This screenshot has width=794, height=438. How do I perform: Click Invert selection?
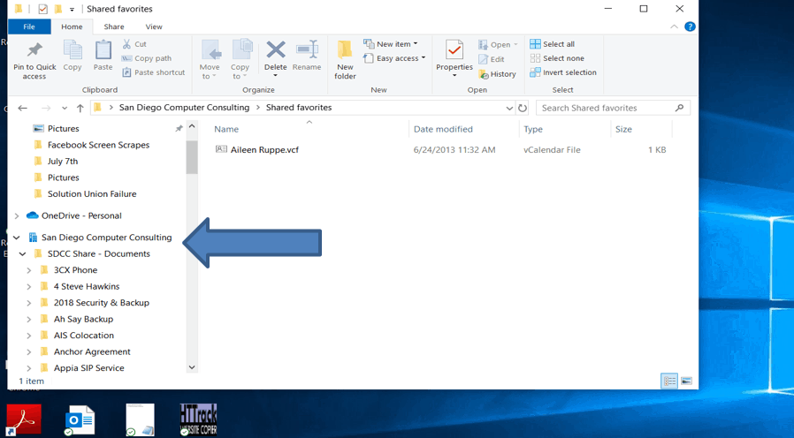(x=563, y=72)
